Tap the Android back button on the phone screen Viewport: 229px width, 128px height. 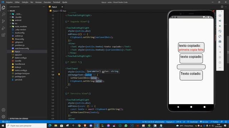point(178,107)
